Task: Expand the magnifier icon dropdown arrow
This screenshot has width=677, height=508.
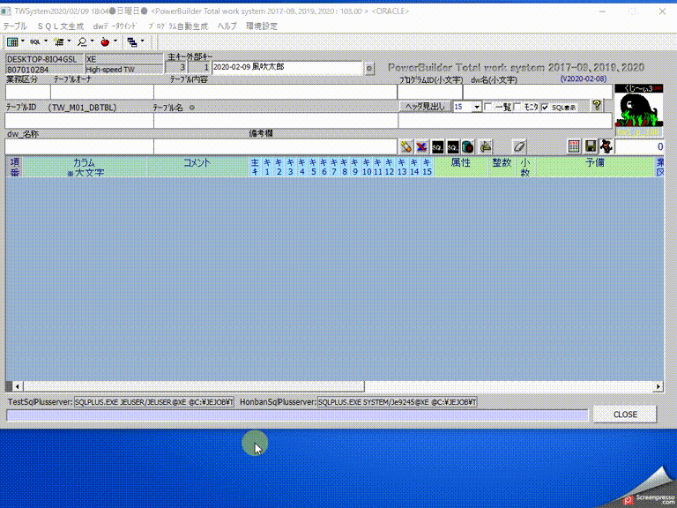Action: pyautogui.click(x=92, y=41)
